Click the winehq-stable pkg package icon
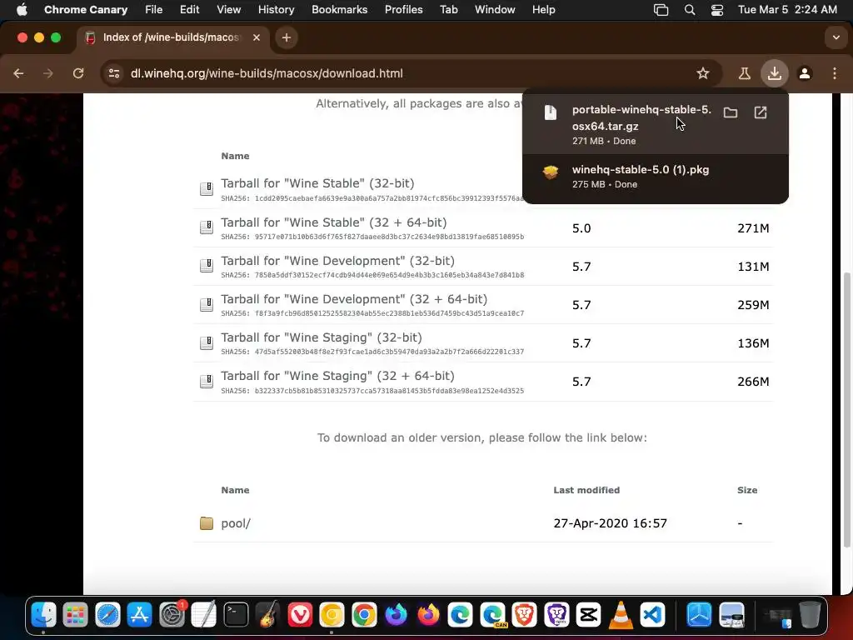This screenshot has width=853, height=640. (x=551, y=172)
